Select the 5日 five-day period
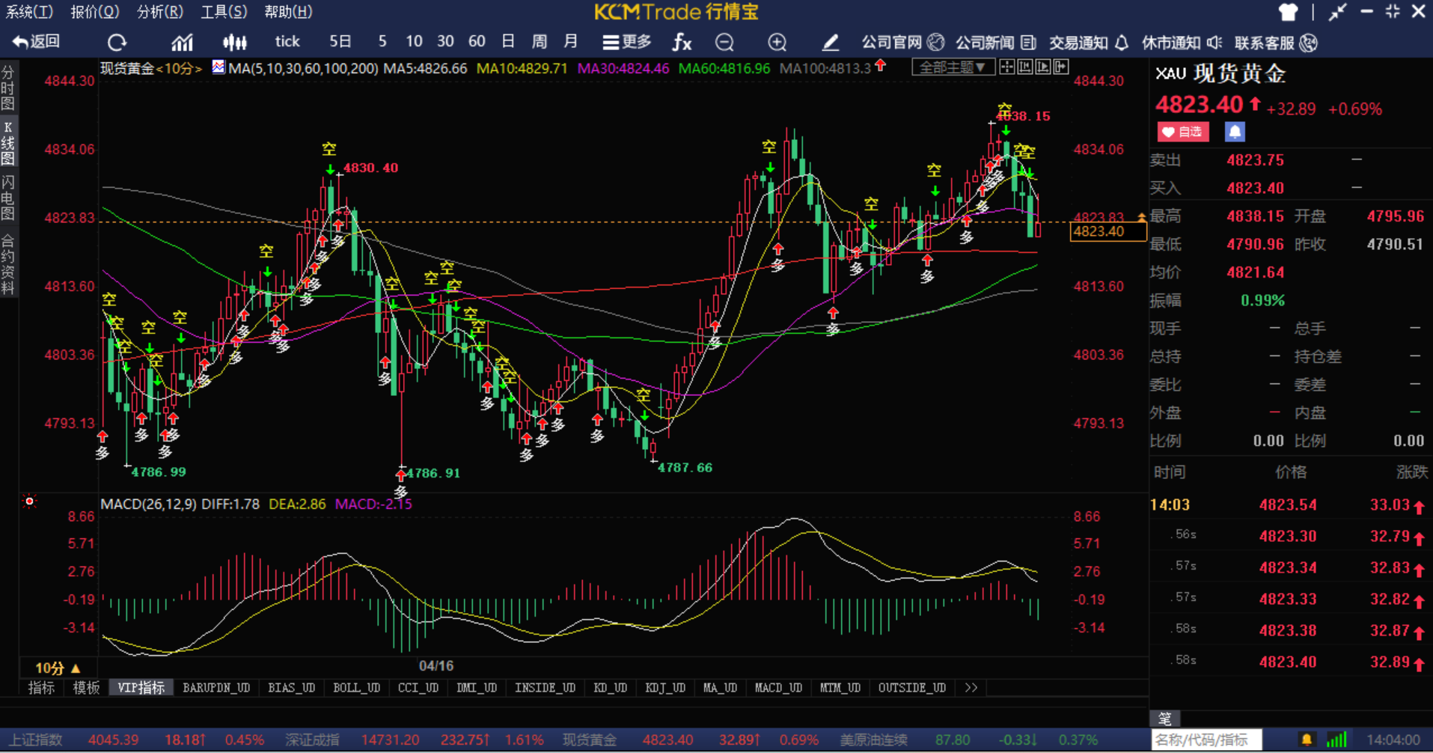This screenshot has height=753, width=1433. coord(340,42)
